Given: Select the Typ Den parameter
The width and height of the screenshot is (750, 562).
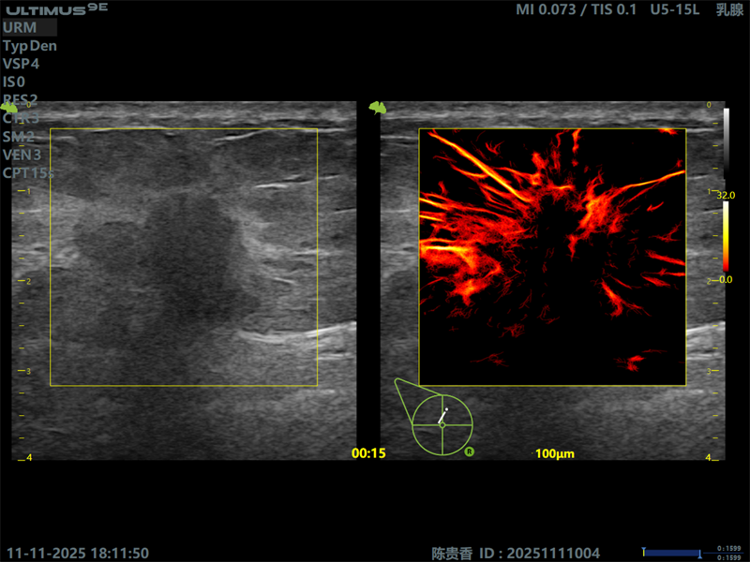Looking at the screenshot, I should tap(30, 46).
